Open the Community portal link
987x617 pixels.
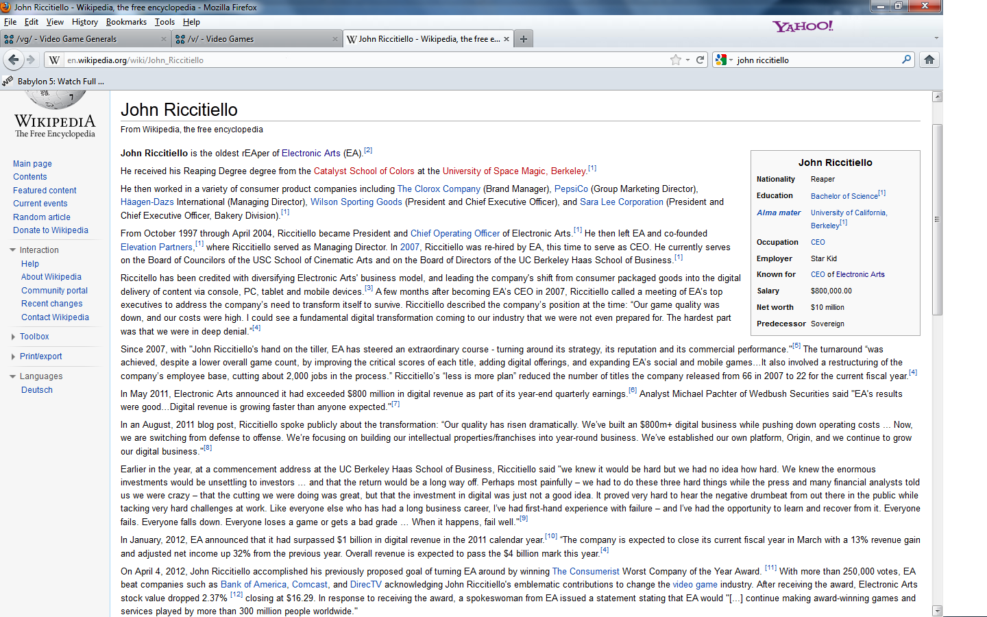point(54,291)
